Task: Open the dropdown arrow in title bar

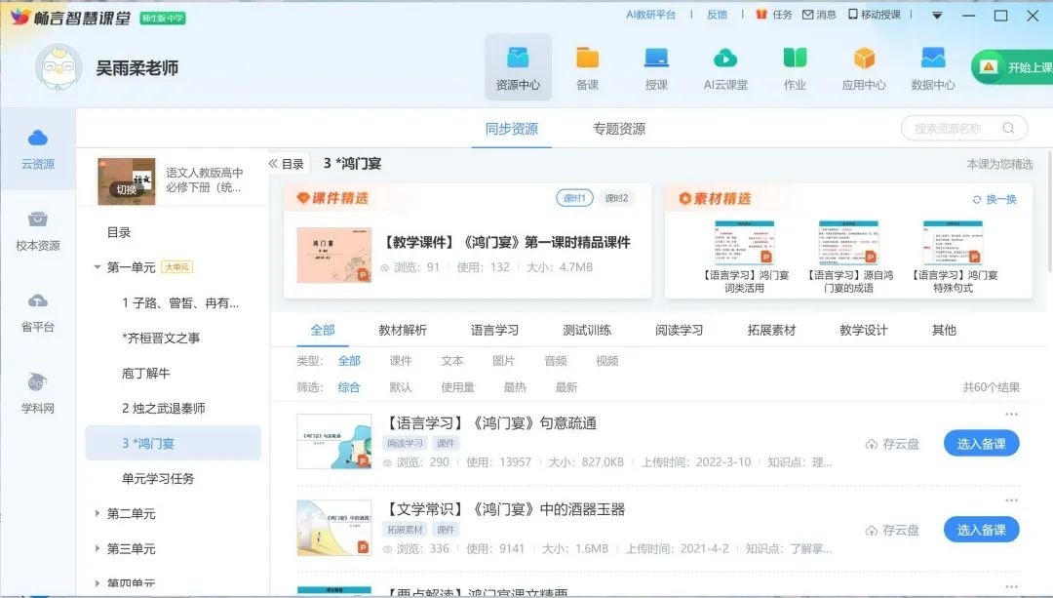Action: [x=937, y=16]
